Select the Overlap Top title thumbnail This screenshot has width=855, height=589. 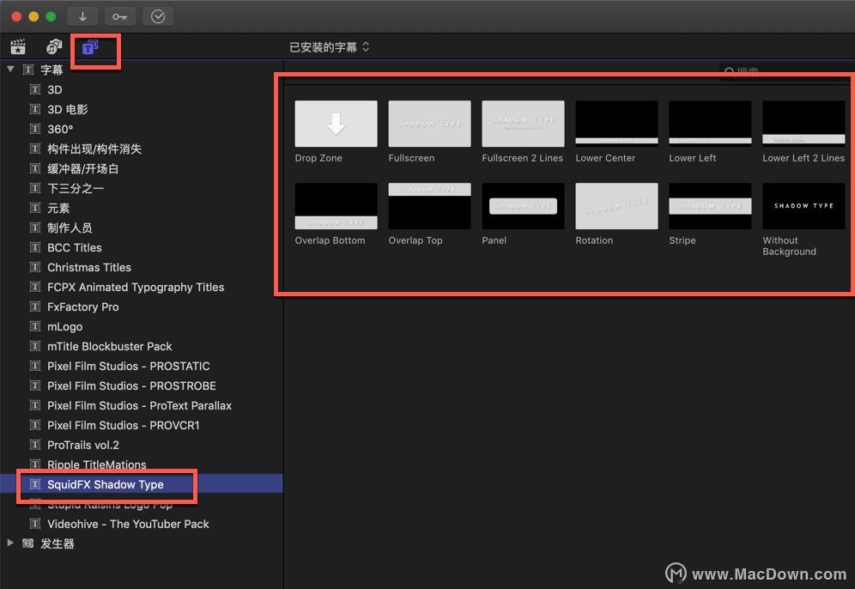point(430,206)
